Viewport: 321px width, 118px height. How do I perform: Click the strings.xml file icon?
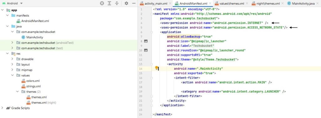(x=23, y=86)
